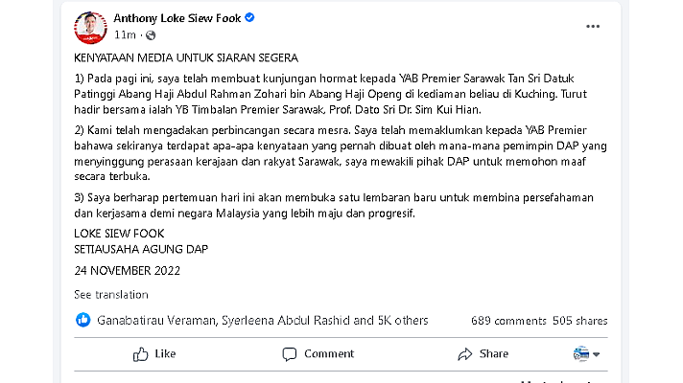The image size is (683, 383).
Task: Click the small profile avatar beside Share
Action: [581, 354]
